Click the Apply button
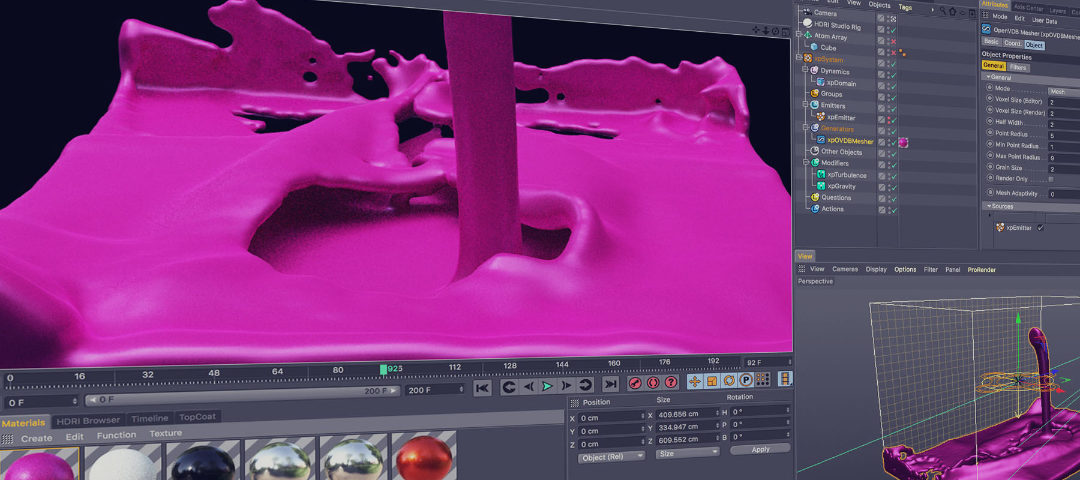The image size is (1080, 480). [x=760, y=449]
